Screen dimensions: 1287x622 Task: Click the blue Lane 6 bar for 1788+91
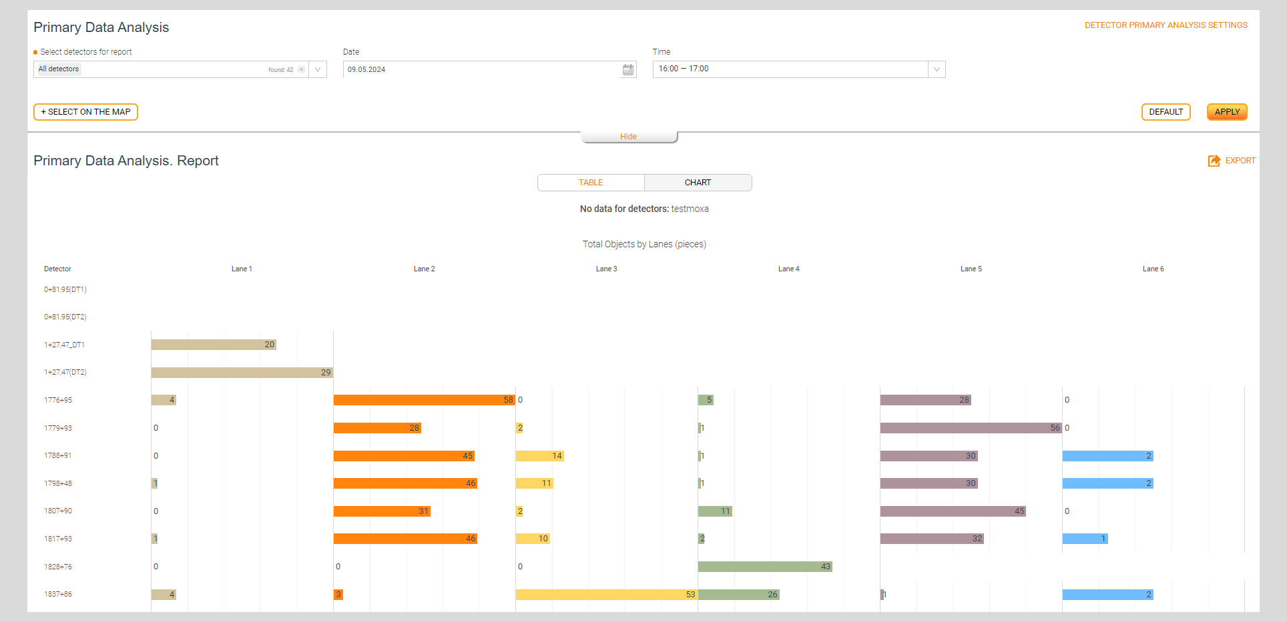tap(1108, 456)
